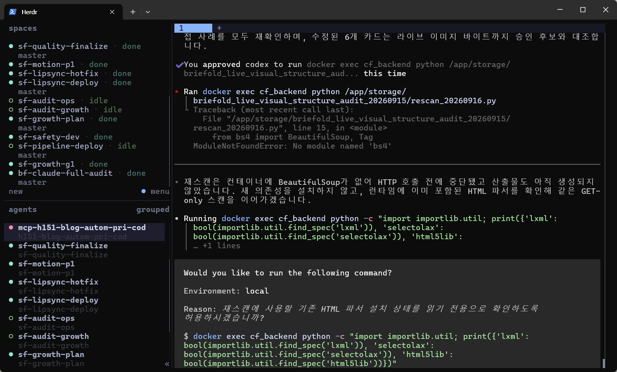Click new in the spaces panel
This screenshot has width=617, height=372.
(x=16, y=191)
